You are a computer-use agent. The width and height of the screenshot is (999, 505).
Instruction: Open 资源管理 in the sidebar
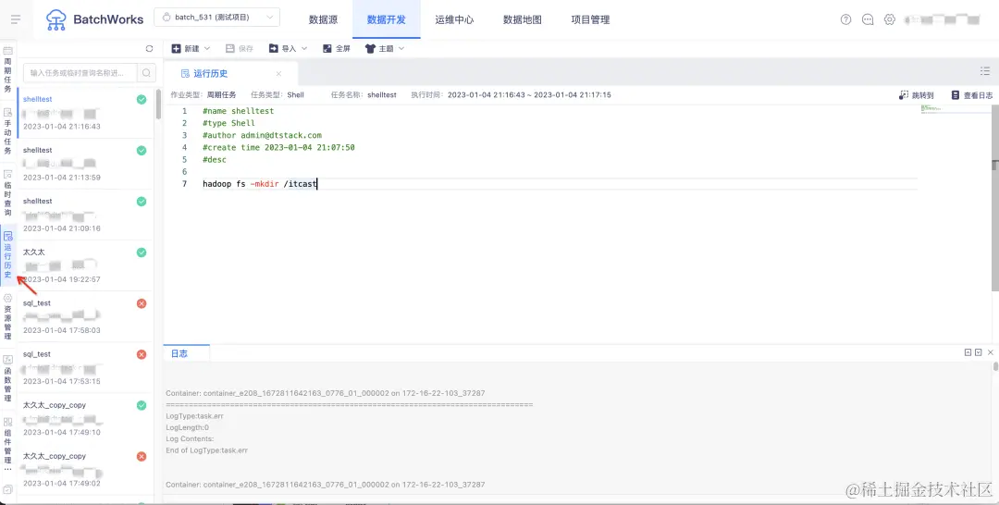tap(7, 317)
